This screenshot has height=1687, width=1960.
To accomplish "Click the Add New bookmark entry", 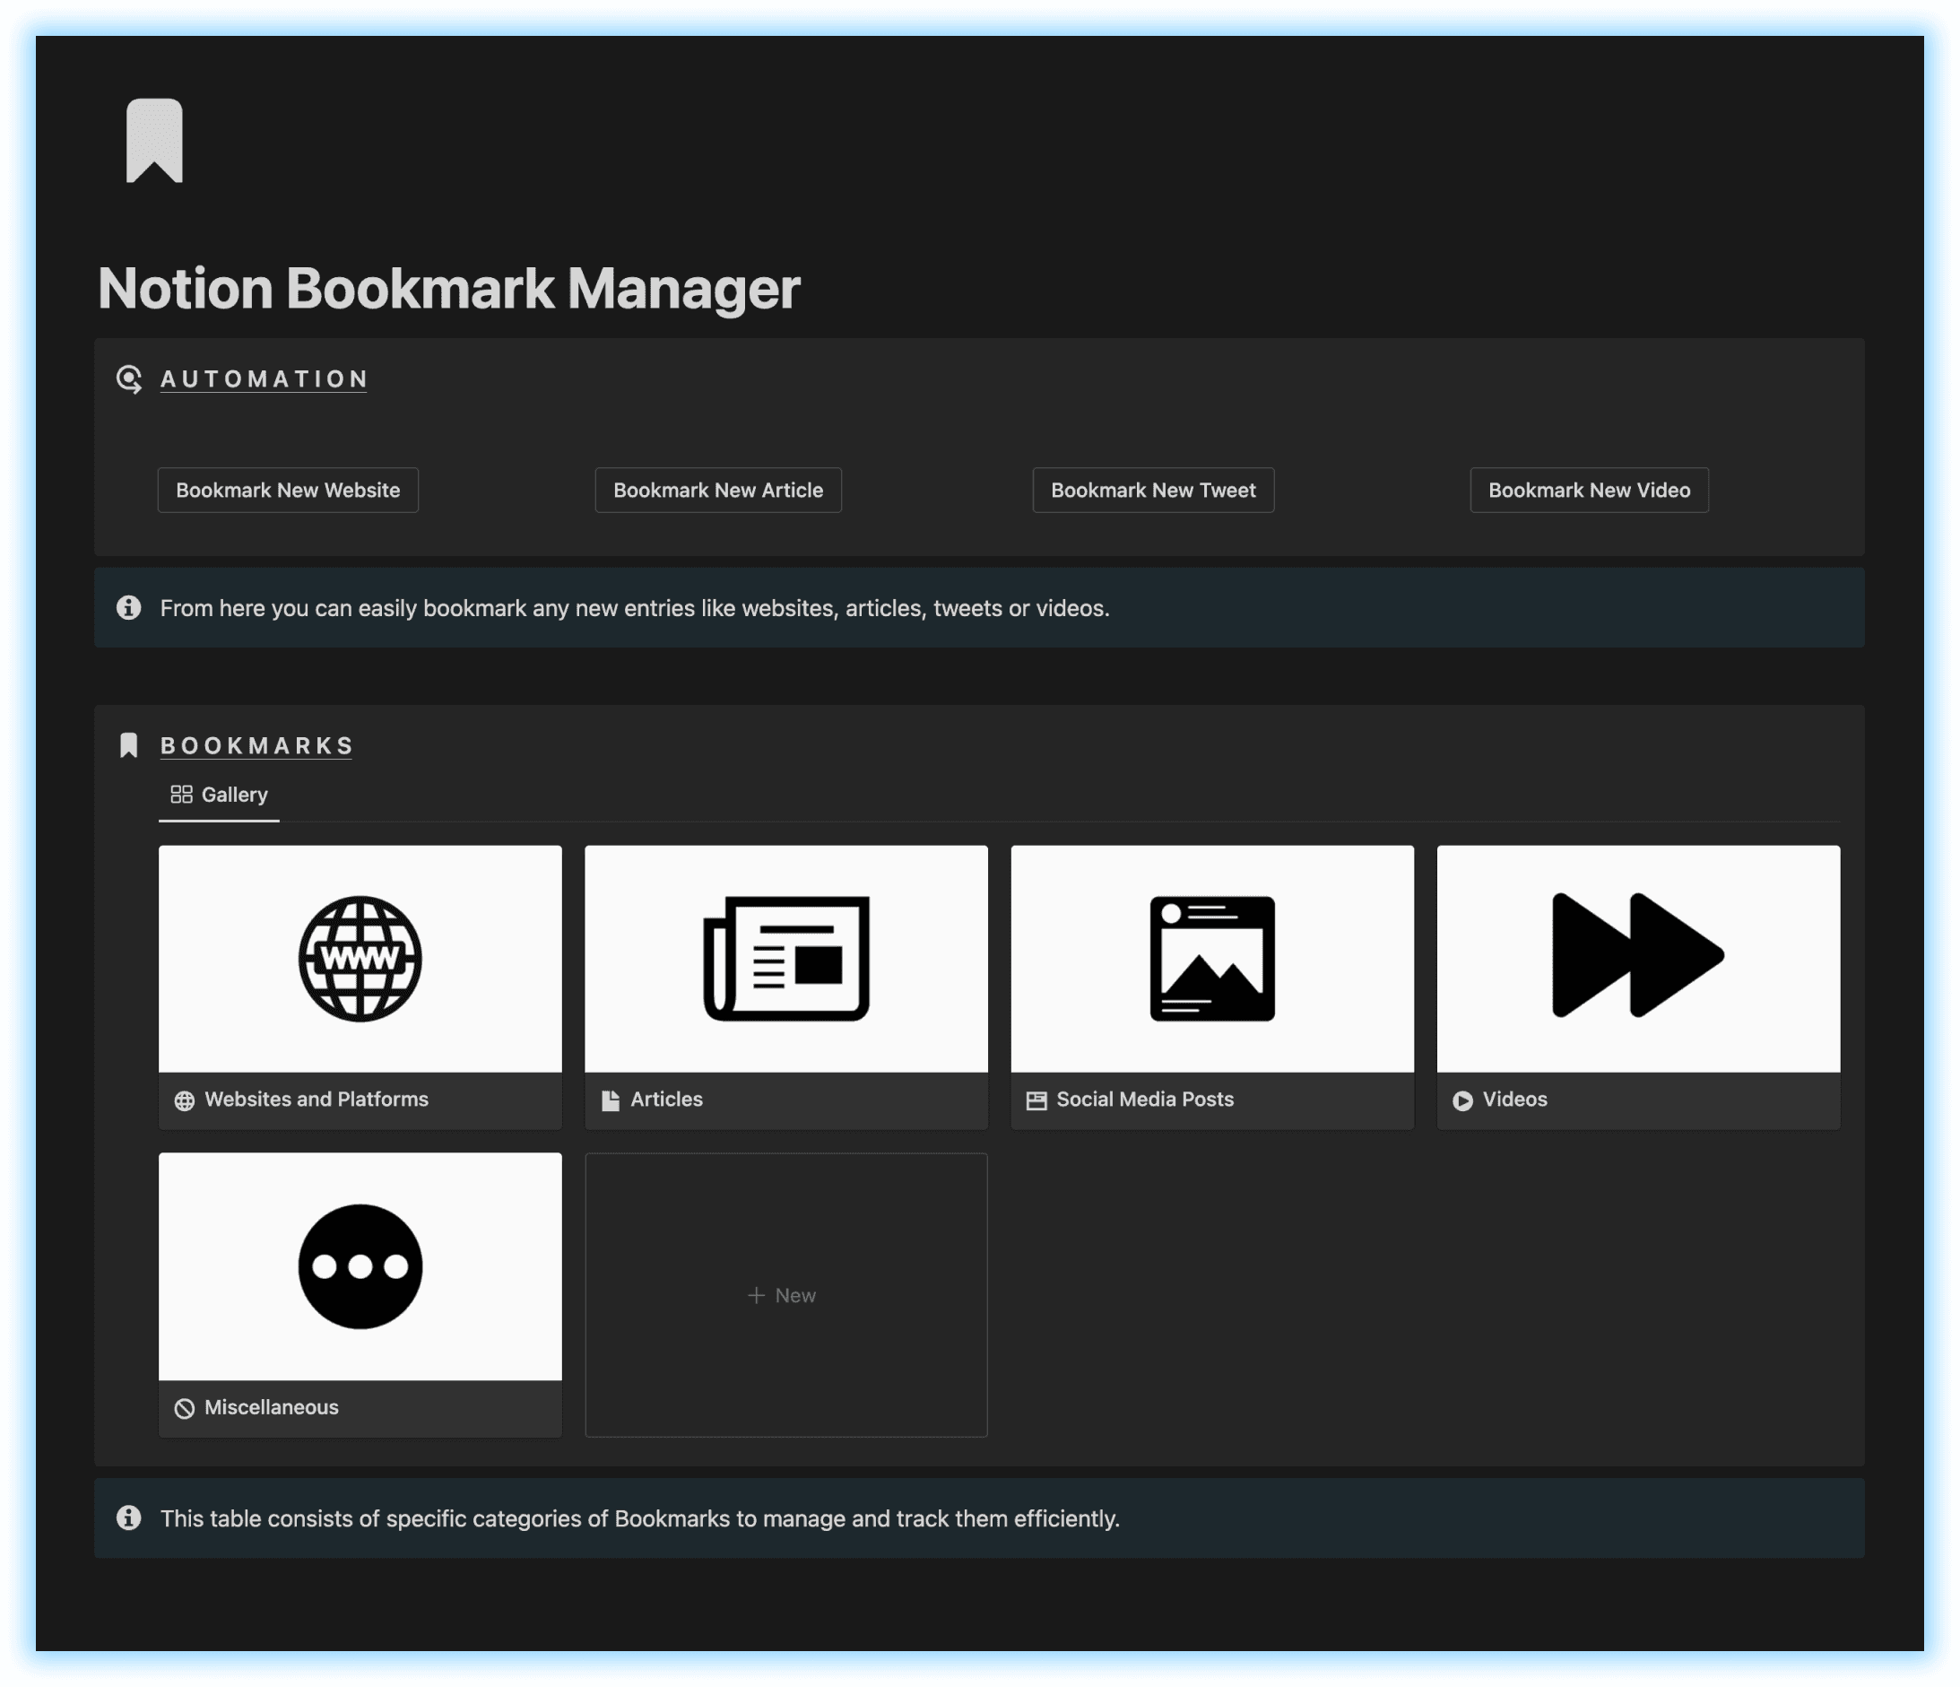I will [x=785, y=1293].
